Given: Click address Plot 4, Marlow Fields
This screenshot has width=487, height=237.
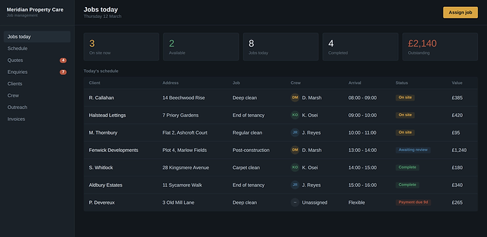Looking at the screenshot, I should pos(184,150).
